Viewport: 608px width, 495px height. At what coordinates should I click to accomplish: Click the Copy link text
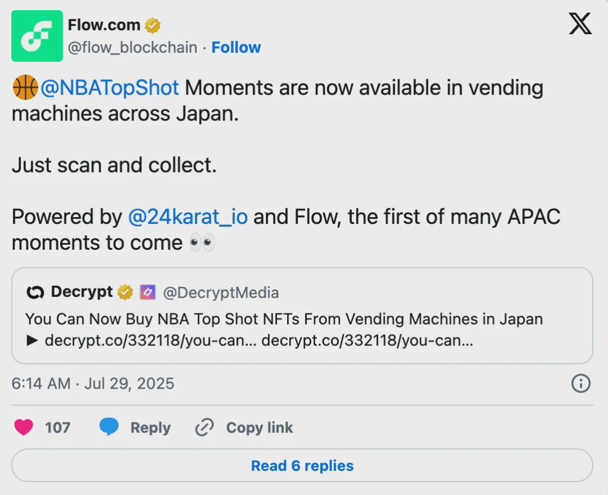(260, 428)
